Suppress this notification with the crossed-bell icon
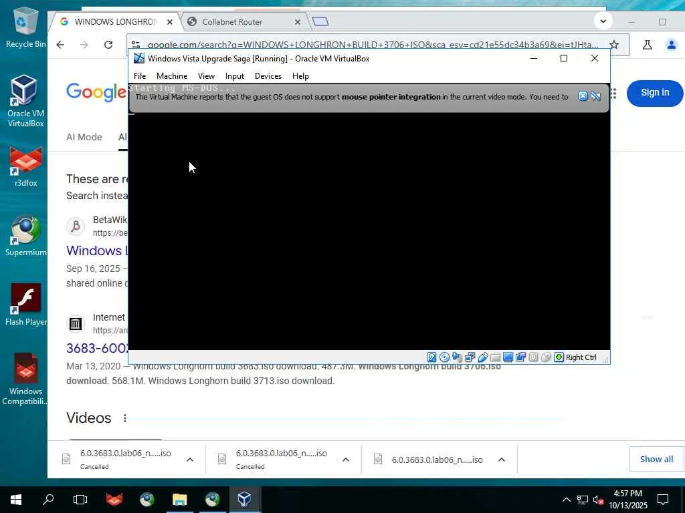This screenshot has width=685, height=513. click(x=596, y=96)
